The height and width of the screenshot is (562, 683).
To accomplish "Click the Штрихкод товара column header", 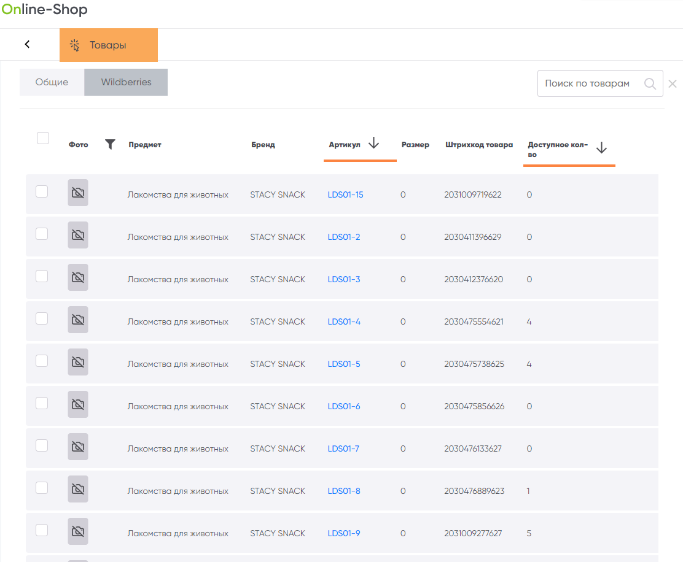I will (478, 144).
